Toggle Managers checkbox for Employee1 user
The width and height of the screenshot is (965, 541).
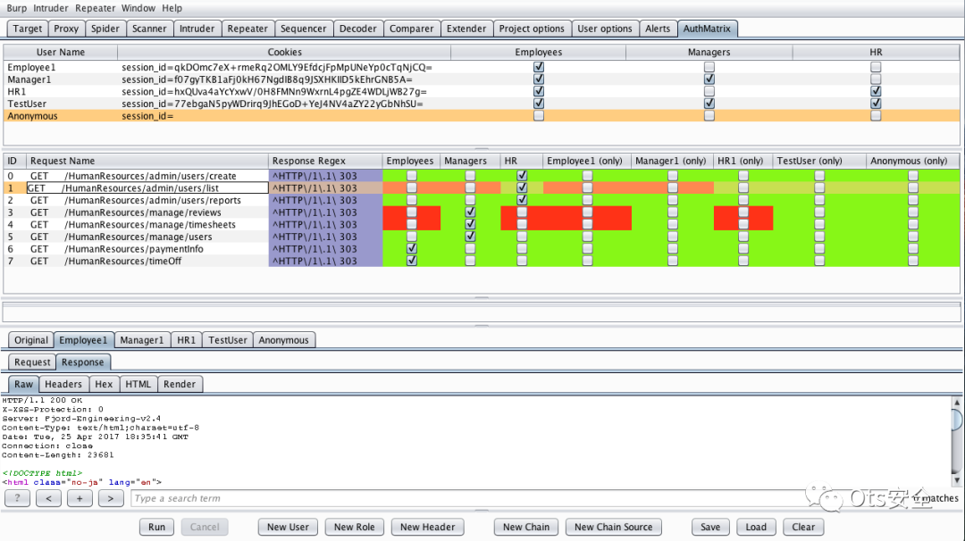709,67
